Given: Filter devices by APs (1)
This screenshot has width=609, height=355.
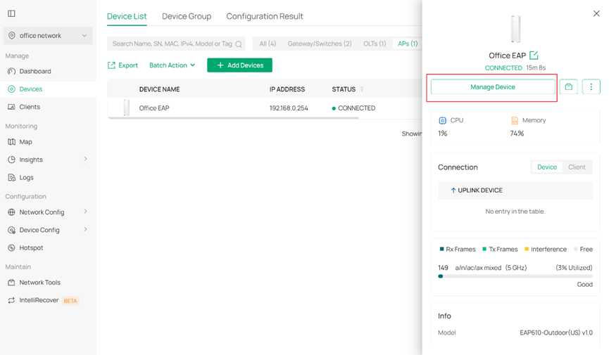Looking at the screenshot, I should click(408, 44).
